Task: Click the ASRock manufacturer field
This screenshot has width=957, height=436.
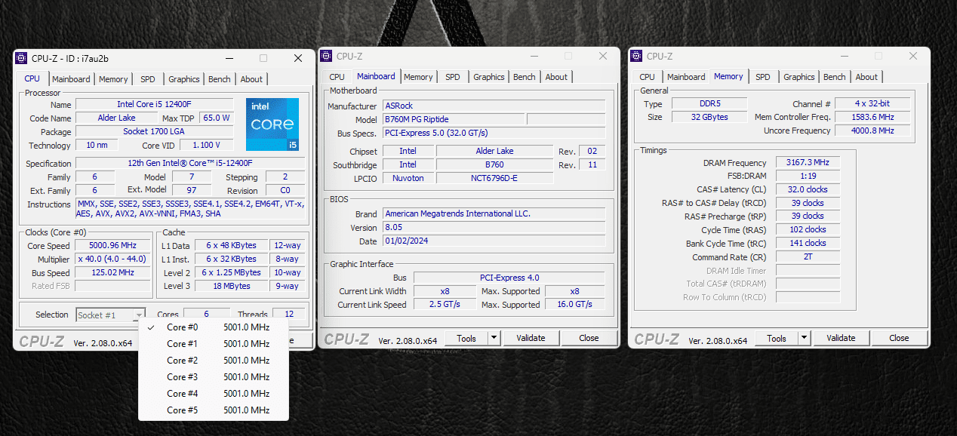Action: (x=494, y=106)
